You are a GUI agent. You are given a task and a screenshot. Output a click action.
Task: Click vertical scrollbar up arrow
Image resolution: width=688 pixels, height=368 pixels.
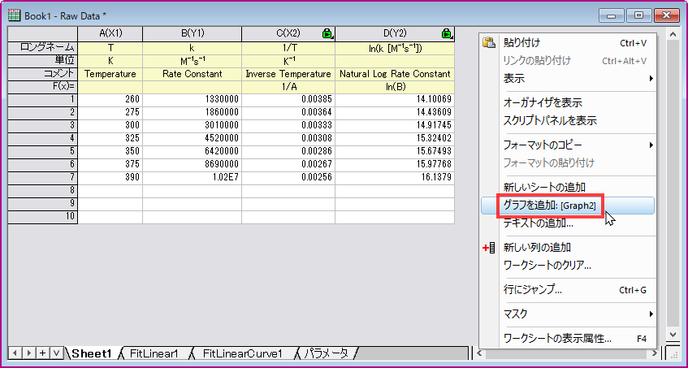673,33
